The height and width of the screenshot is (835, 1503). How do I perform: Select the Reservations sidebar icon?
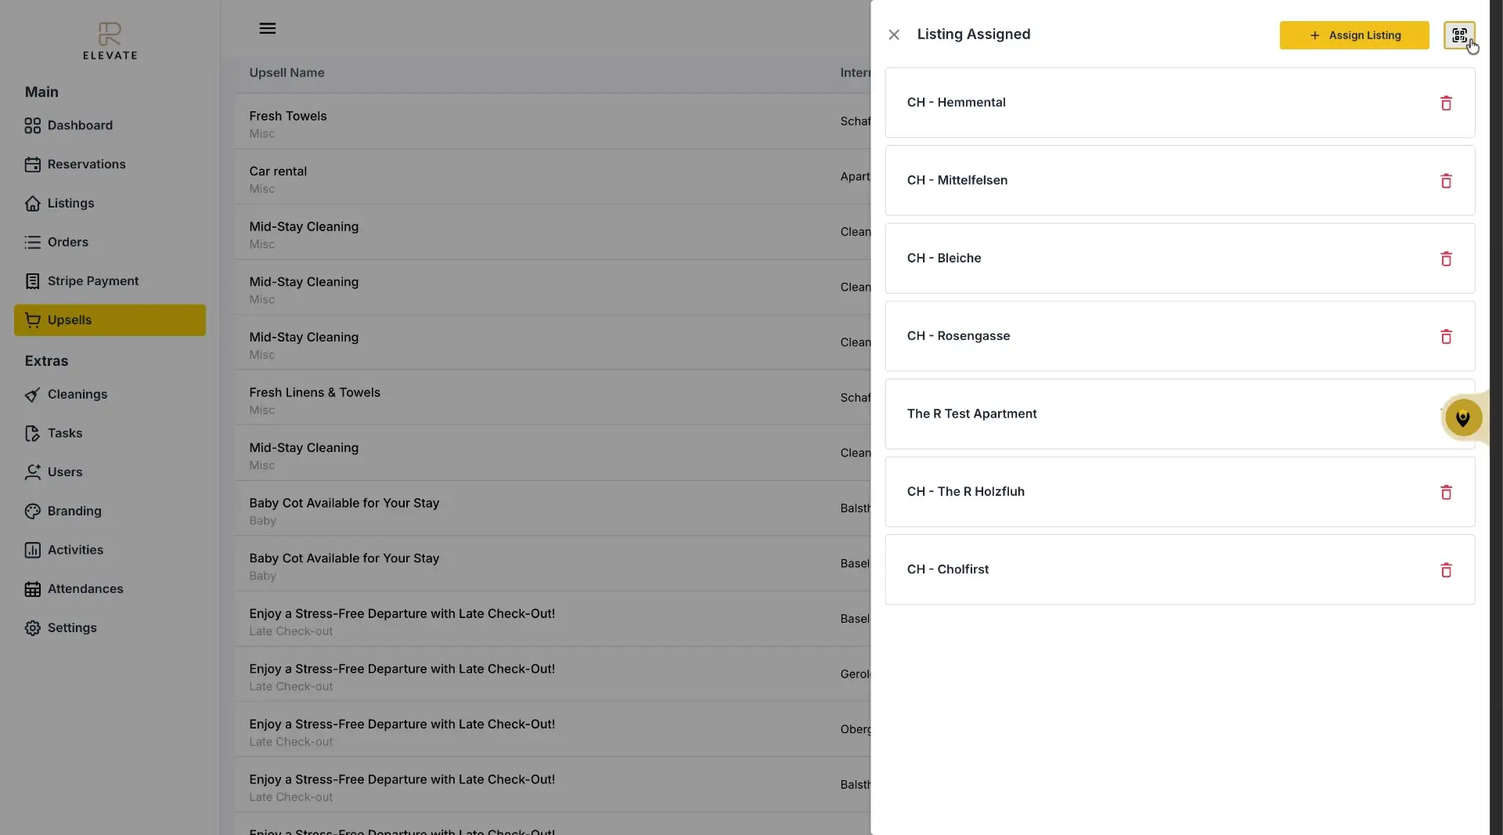[34, 164]
